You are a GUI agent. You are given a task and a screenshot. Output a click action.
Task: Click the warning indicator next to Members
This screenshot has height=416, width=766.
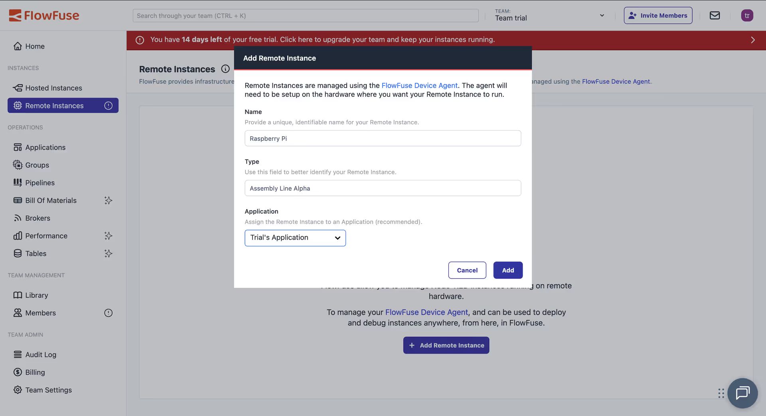click(x=108, y=312)
